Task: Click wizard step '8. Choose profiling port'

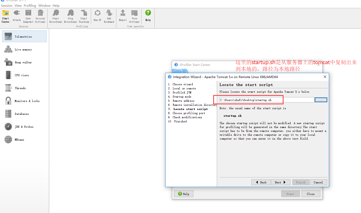Action: click(187, 113)
